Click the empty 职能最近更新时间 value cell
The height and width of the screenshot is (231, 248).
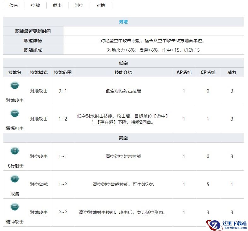click(x=153, y=31)
